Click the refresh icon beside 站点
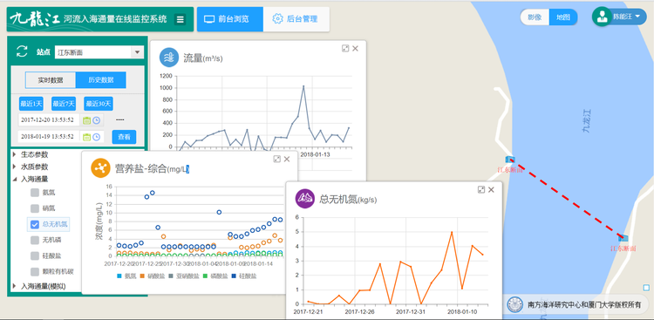Screen dimensions: 654x320 coord(21,51)
